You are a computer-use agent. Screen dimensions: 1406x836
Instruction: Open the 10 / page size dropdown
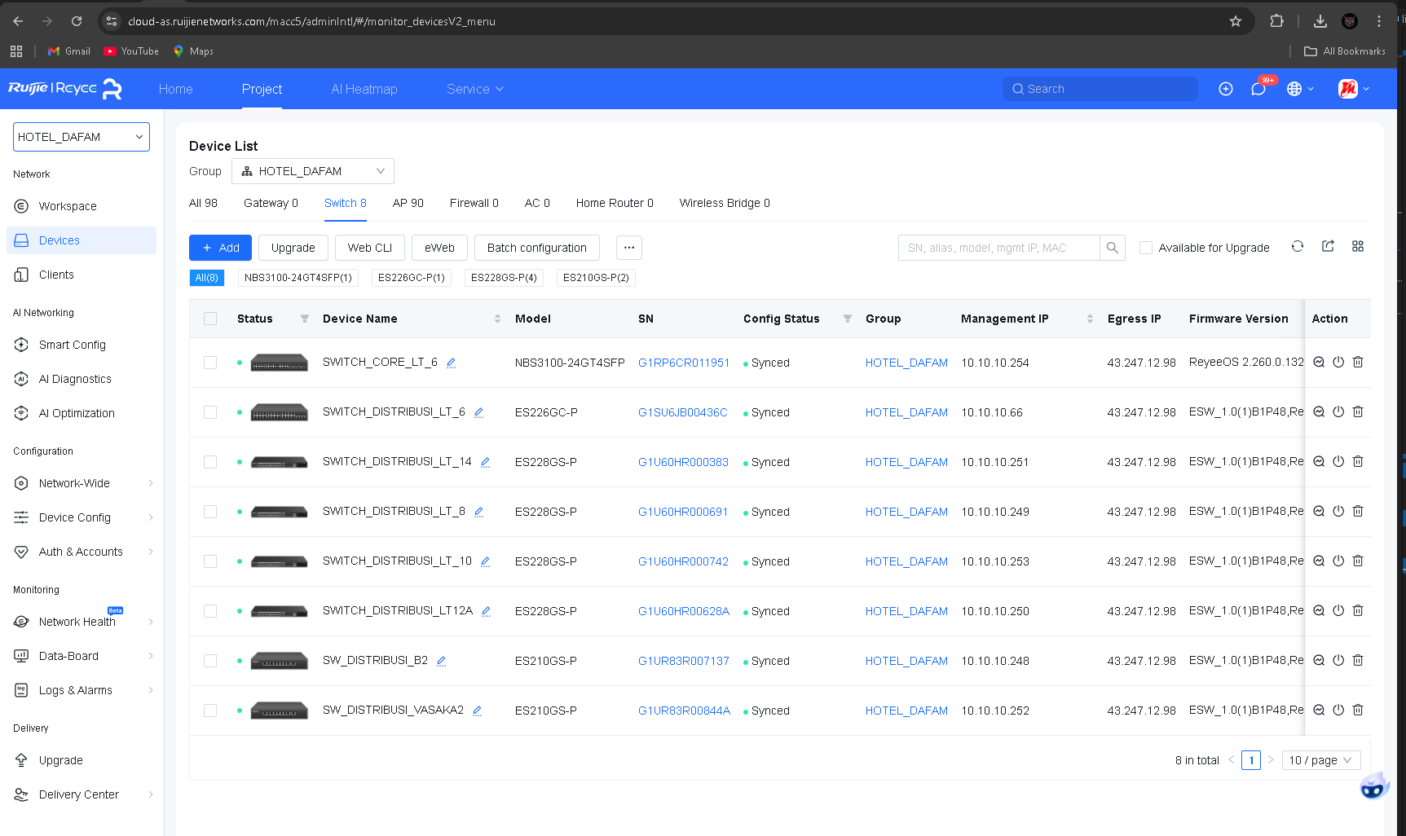[1320, 760]
